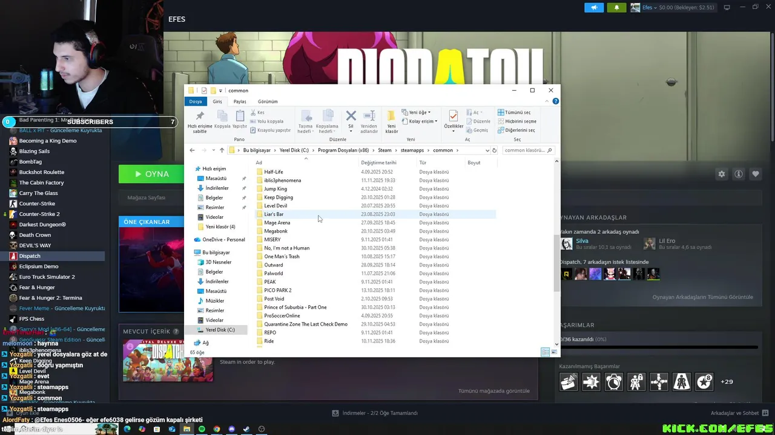Screen dimensions: 775x435
Task: Click Yeniden adlandır rename icon
Action: coord(369,121)
